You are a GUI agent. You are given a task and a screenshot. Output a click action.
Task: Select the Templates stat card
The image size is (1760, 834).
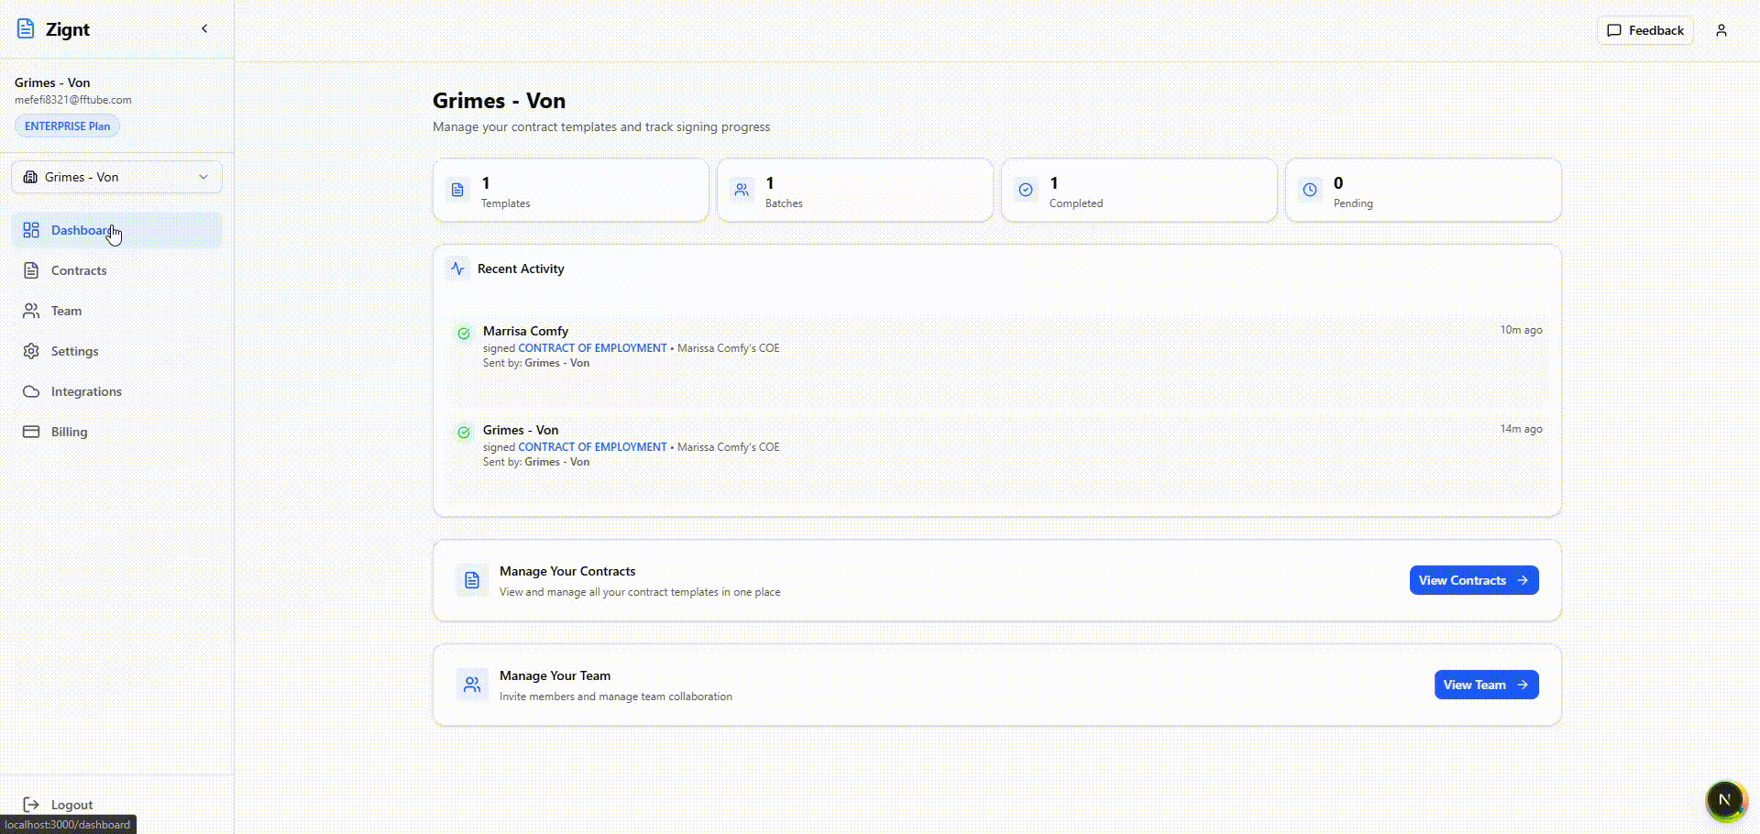pyautogui.click(x=570, y=191)
